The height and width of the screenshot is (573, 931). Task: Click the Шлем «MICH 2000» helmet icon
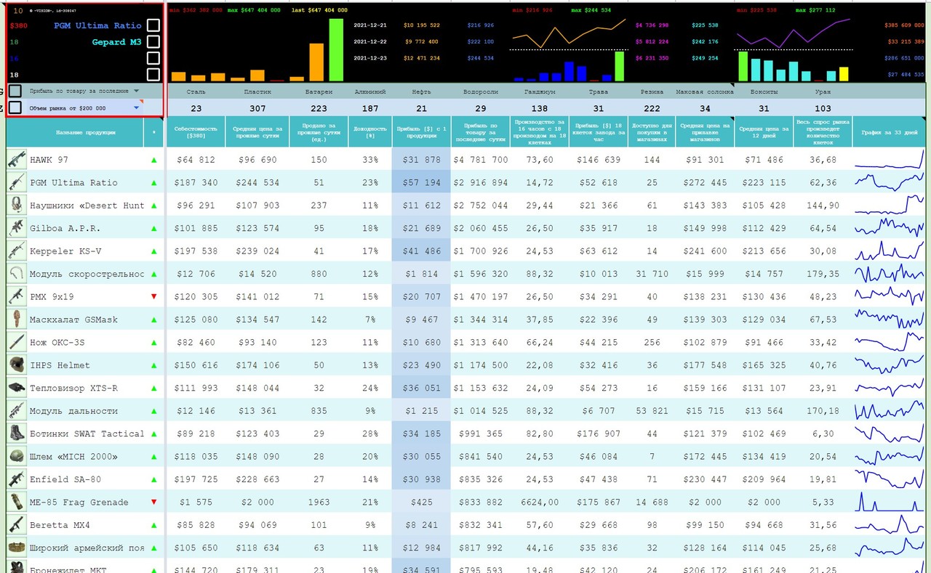(x=17, y=457)
